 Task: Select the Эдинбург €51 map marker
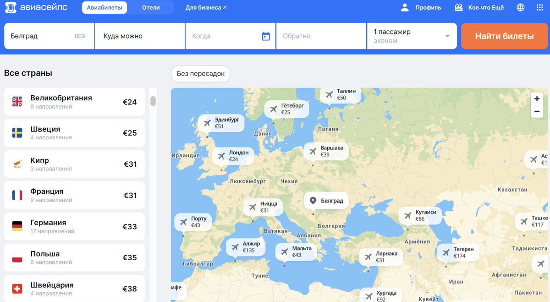point(221,123)
